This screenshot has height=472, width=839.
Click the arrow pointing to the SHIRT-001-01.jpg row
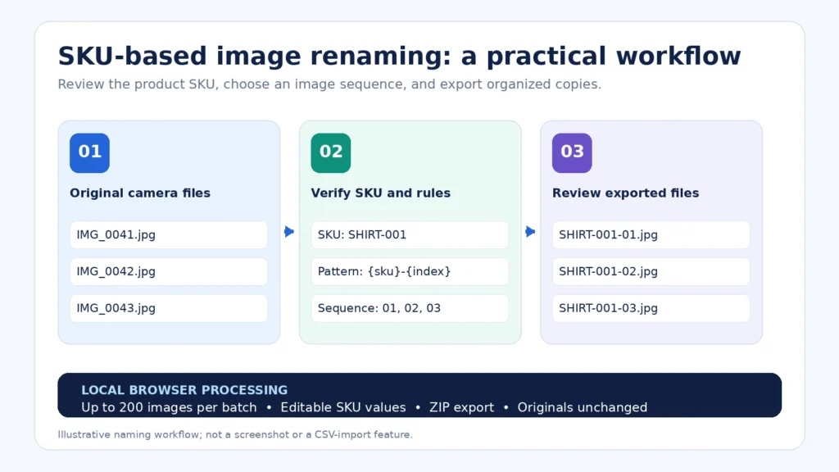530,232
